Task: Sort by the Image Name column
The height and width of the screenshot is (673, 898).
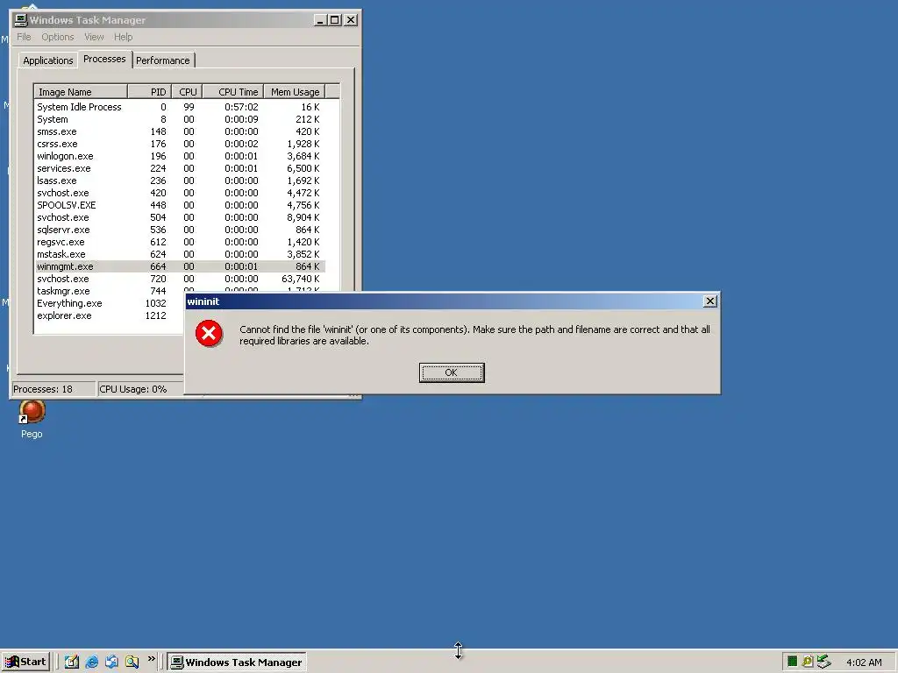Action: coord(81,91)
